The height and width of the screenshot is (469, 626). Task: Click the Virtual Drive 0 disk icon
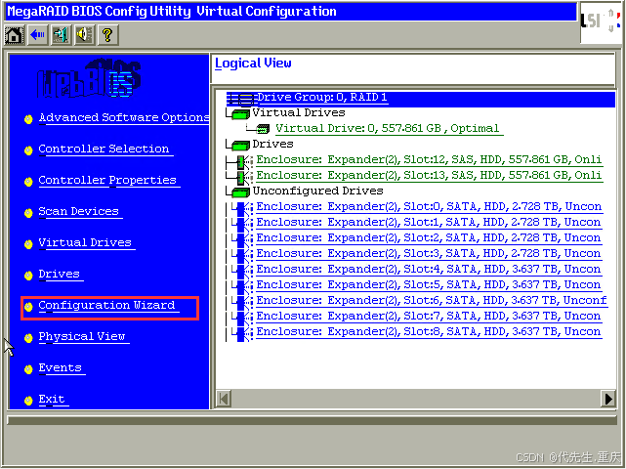point(263,129)
